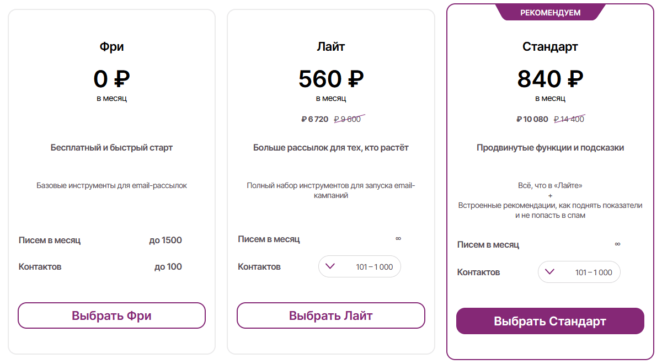Click the Выбрать Фри button
The height and width of the screenshot is (364, 662).
(111, 315)
